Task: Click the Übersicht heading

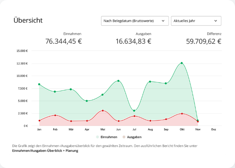Action: point(28,20)
